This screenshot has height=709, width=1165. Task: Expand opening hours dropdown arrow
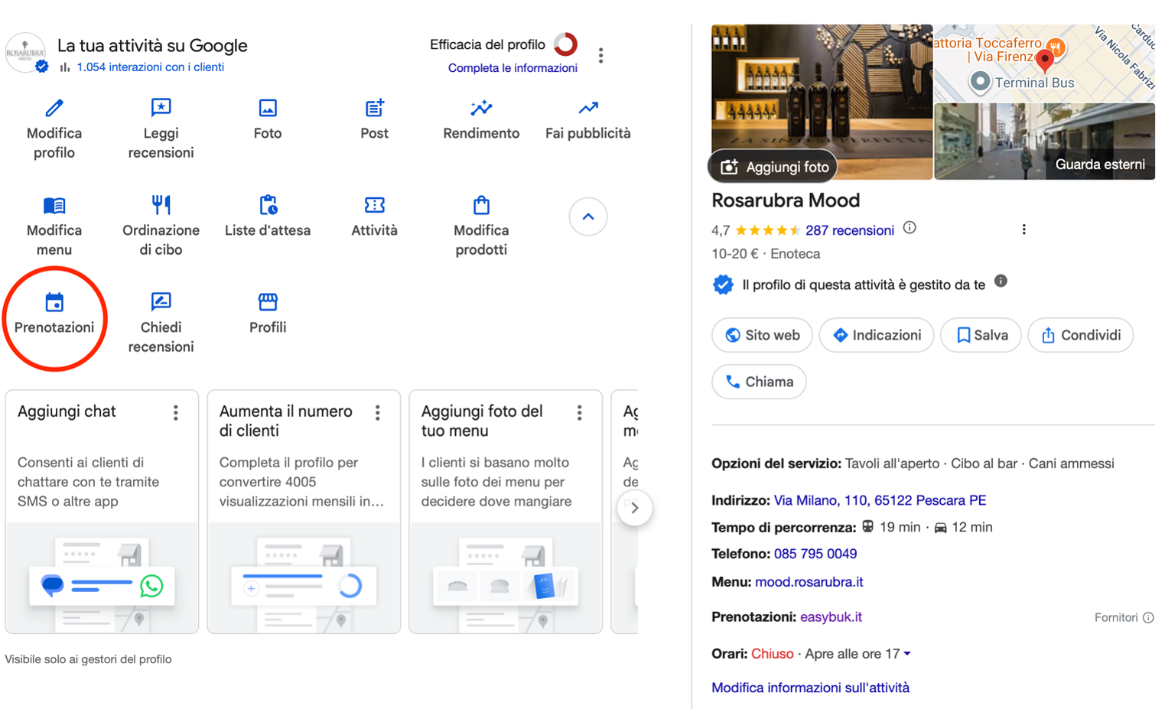[x=907, y=654]
